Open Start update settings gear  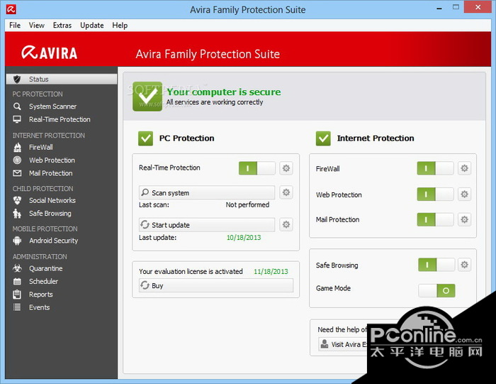tap(286, 224)
